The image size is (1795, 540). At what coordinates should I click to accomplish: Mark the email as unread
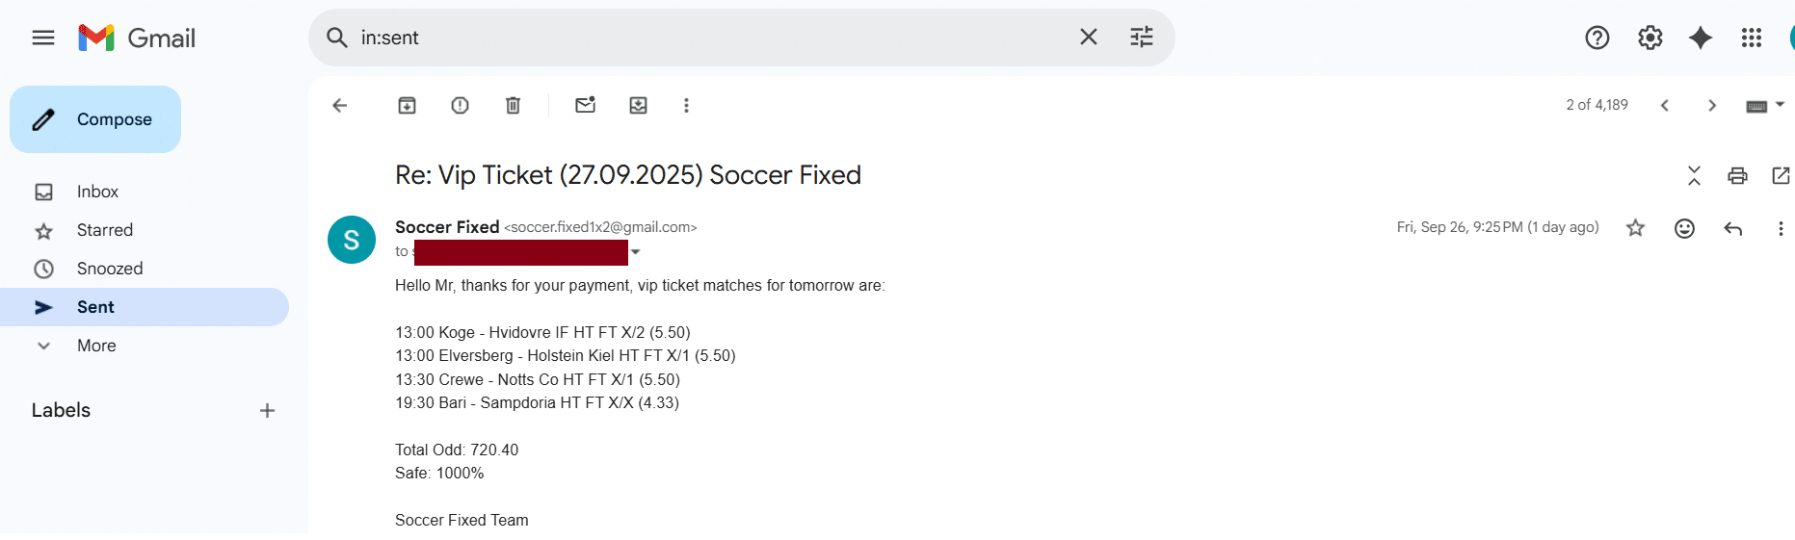coord(585,106)
